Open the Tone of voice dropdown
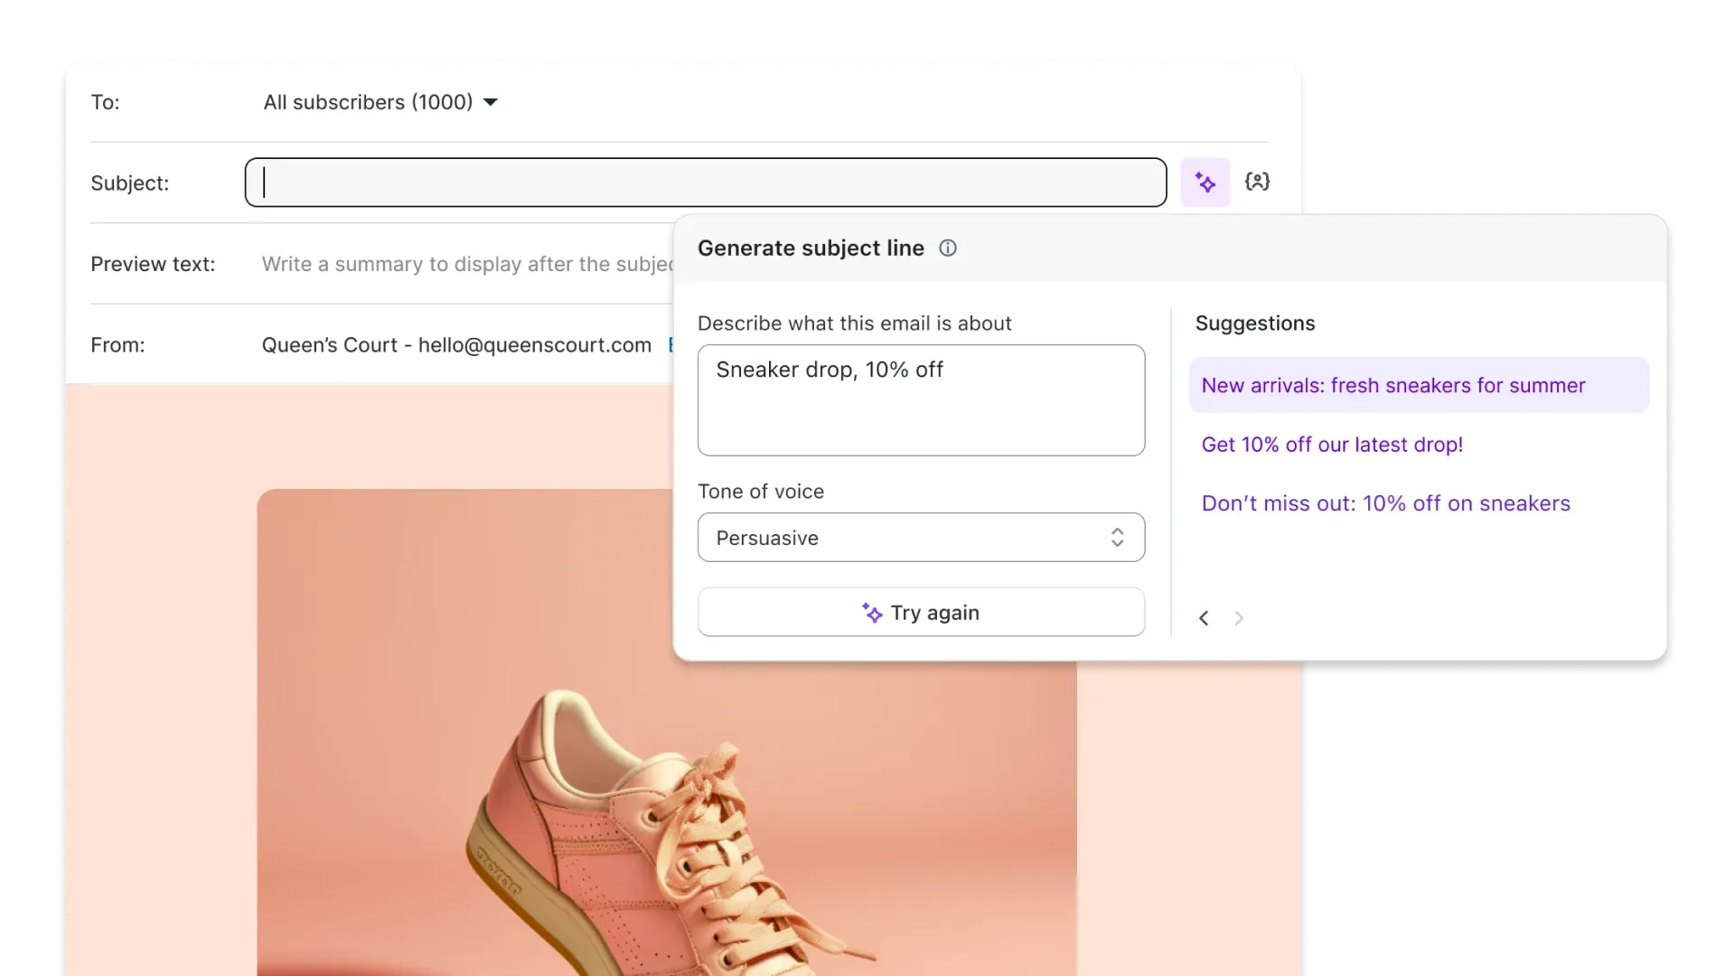The height and width of the screenshot is (976, 1735). (920, 538)
